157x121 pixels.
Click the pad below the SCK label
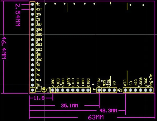click(104, 90)
